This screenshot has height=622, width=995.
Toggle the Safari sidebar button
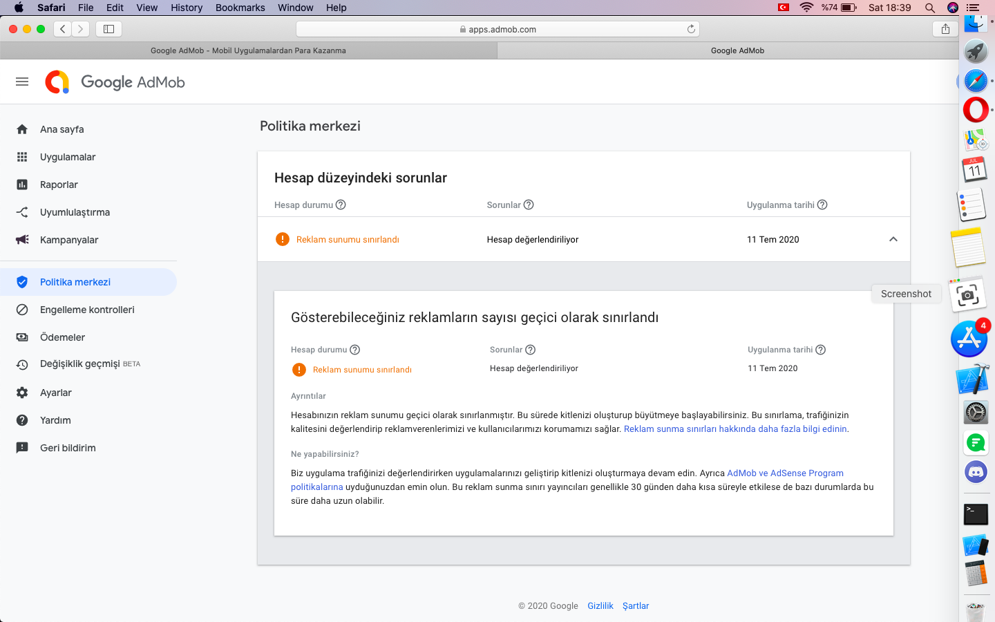108,29
